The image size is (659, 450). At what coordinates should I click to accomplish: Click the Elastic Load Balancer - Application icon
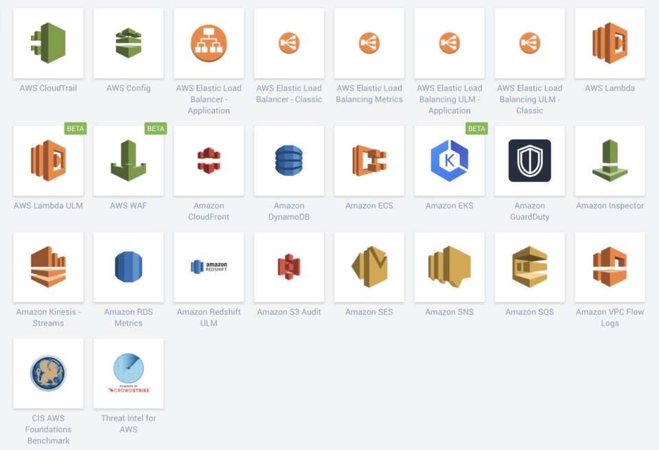click(x=209, y=43)
